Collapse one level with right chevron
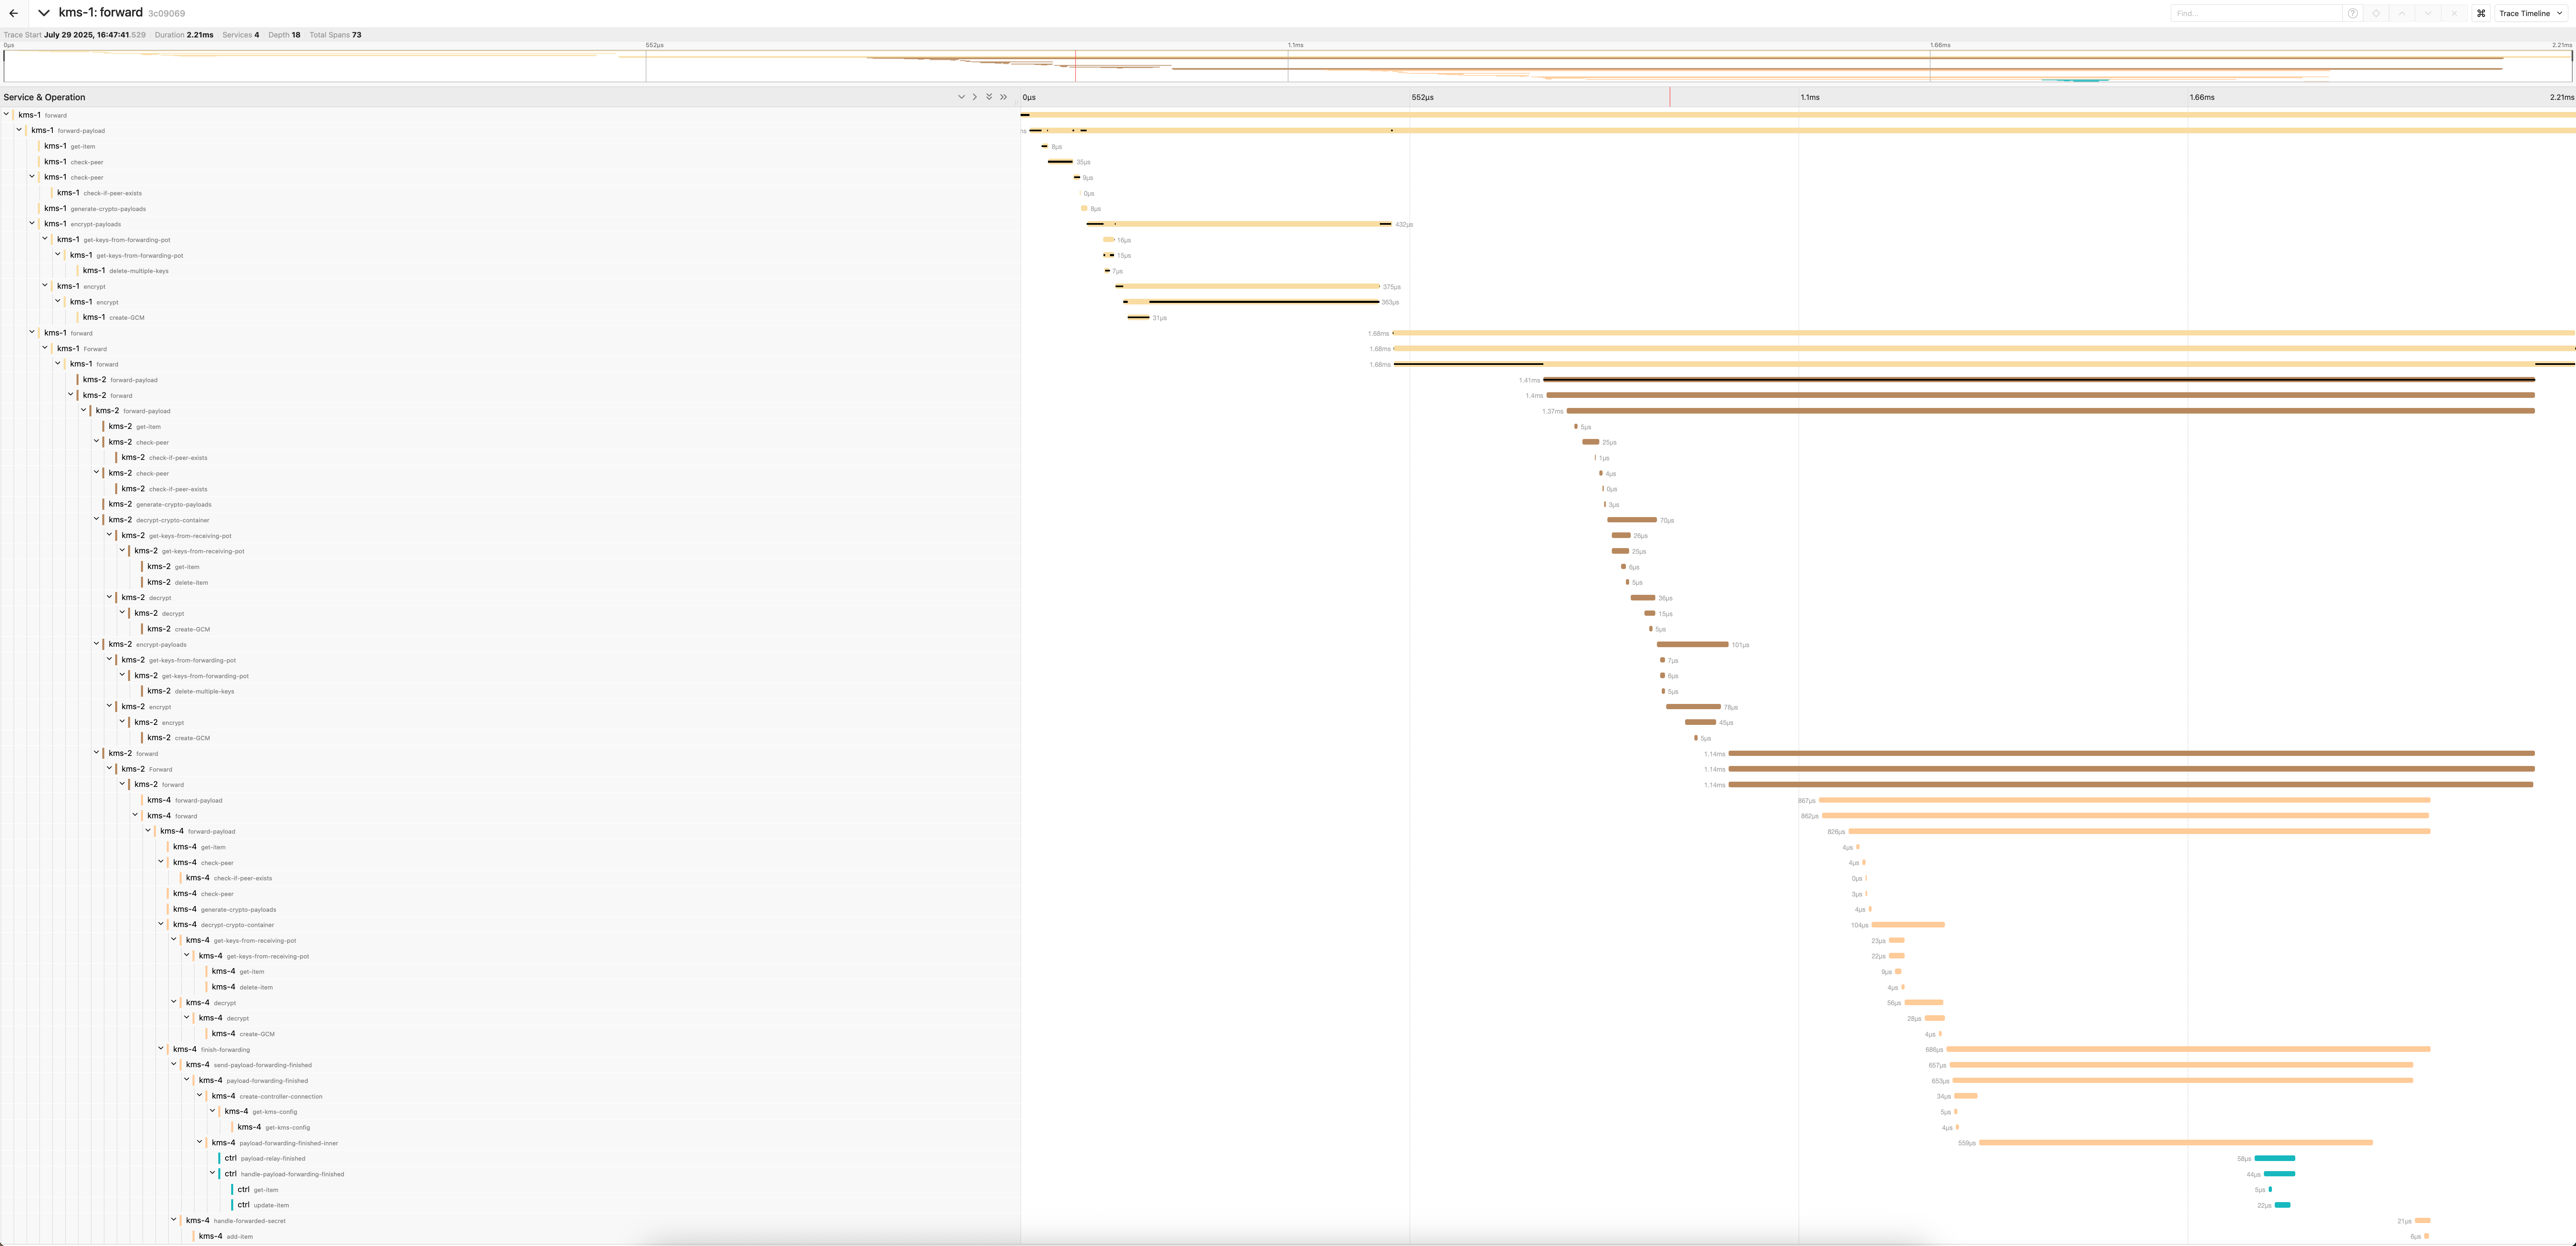This screenshot has width=2576, height=1246. (975, 97)
